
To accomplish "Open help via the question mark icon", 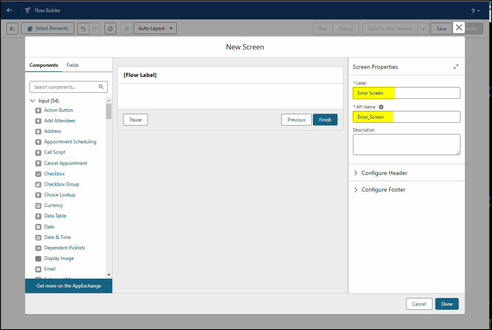I will pos(472,10).
